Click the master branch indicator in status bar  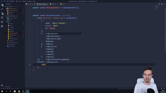coord(3,89)
